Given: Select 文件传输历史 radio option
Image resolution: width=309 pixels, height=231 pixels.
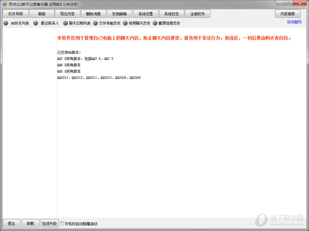Looking at the screenshot, I should (95, 23).
